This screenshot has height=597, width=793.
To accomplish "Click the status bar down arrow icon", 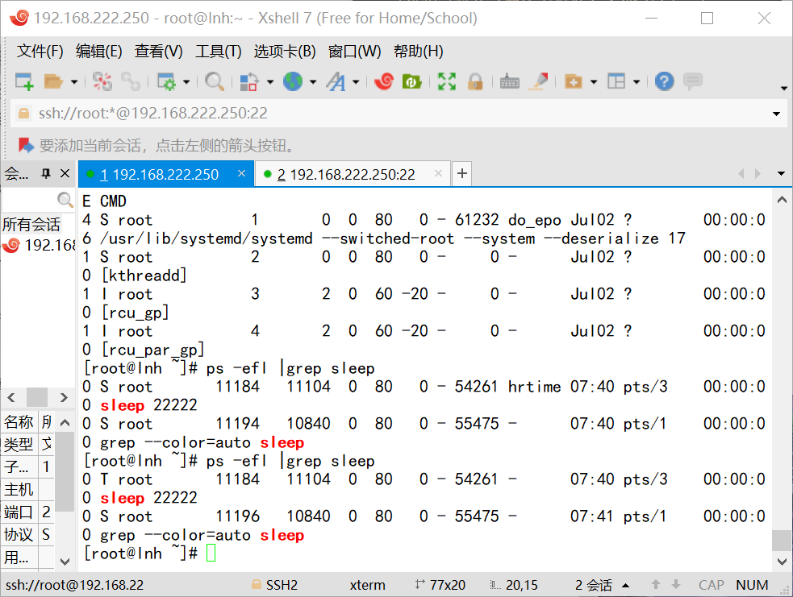I will [x=676, y=585].
